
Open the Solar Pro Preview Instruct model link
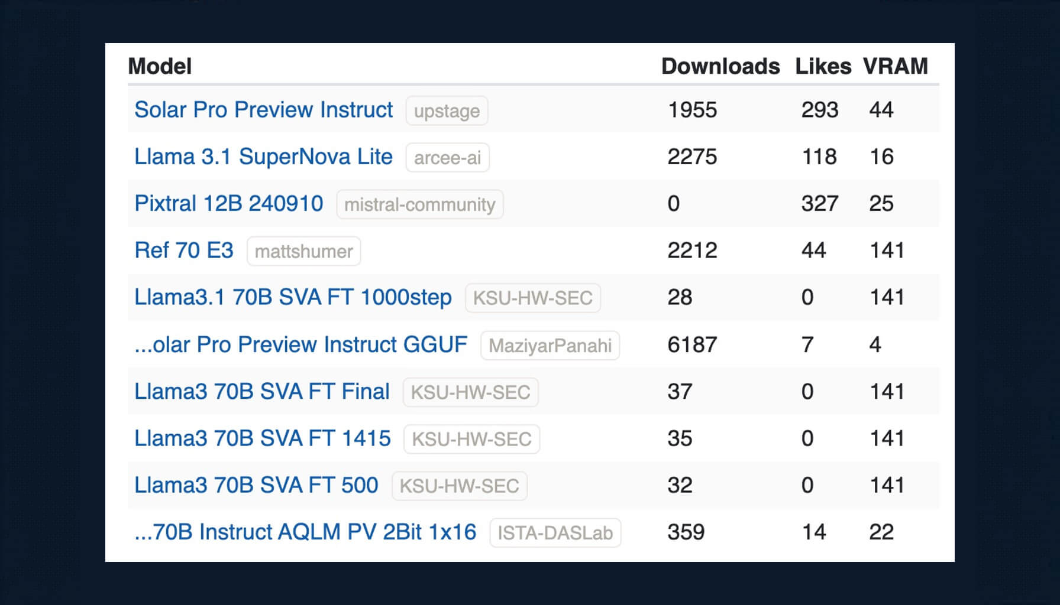[x=263, y=110]
